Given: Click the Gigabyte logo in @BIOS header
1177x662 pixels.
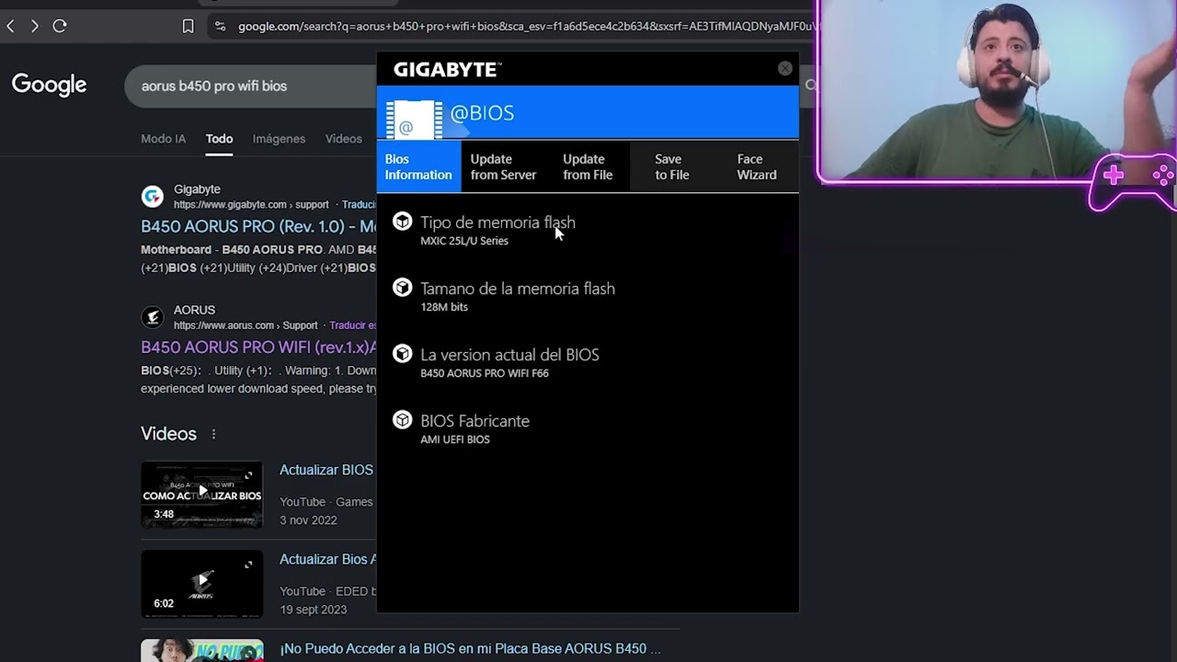Looking at the screenshot, I should coord(447,70).
